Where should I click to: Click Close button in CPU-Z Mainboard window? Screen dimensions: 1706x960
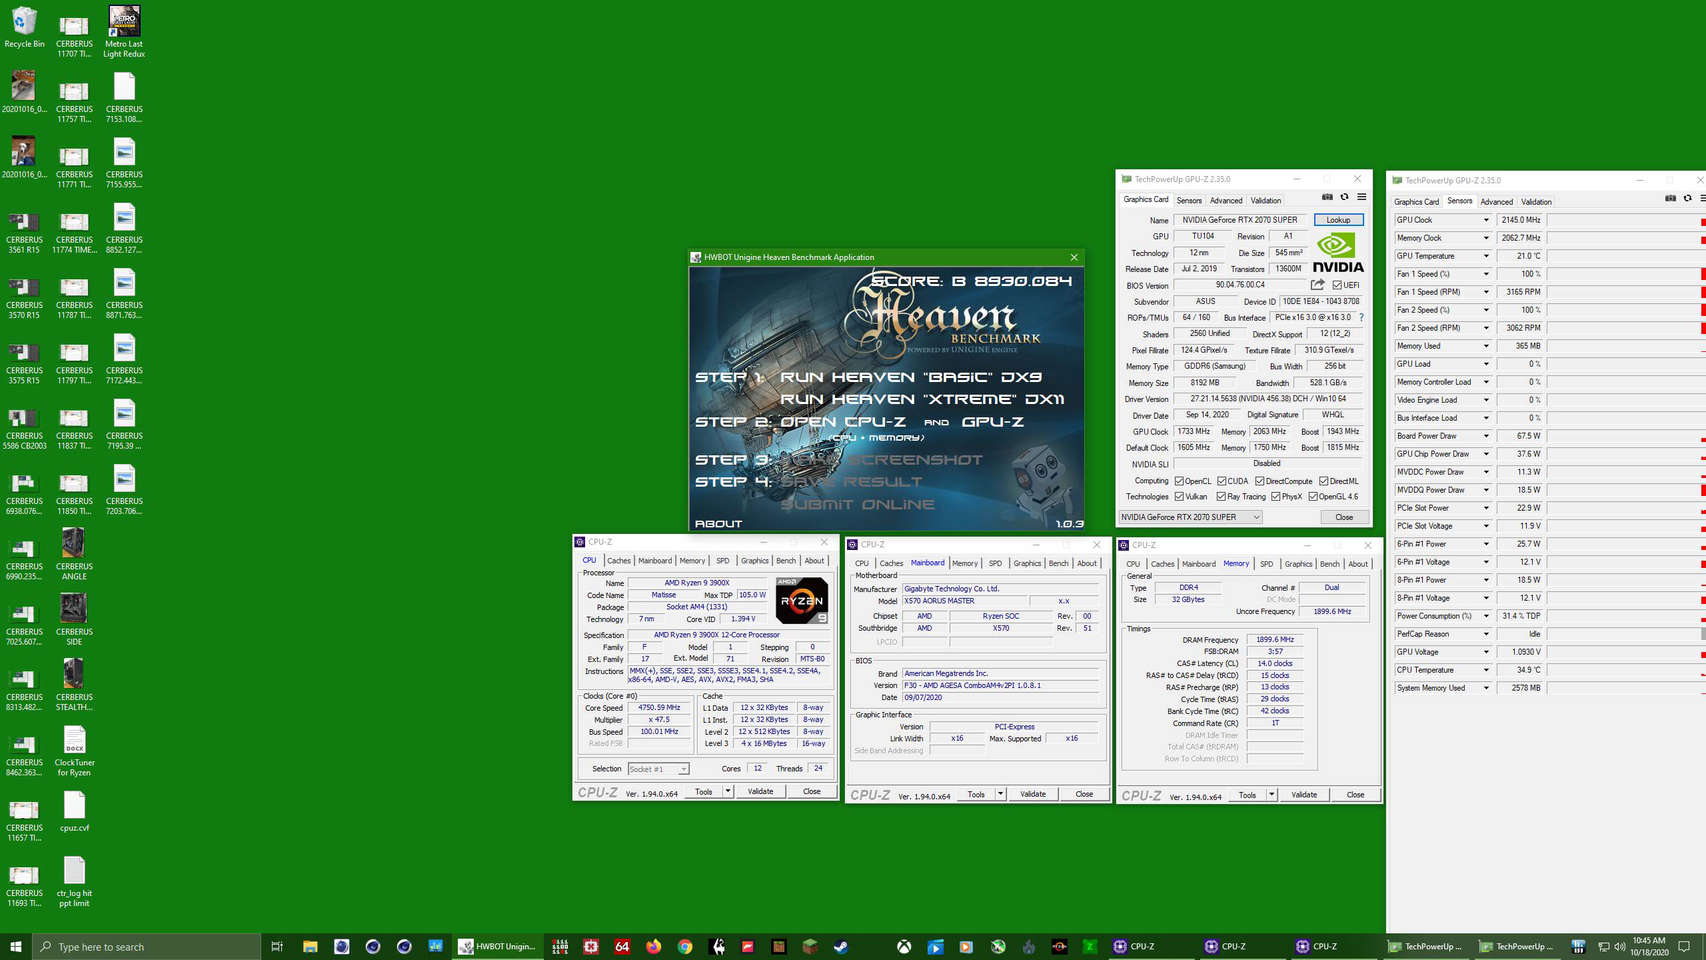(1084, 794)
